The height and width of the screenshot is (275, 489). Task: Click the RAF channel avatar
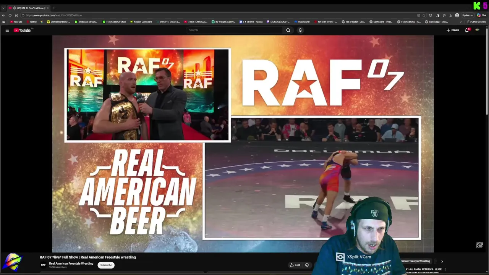pos(43,265)
